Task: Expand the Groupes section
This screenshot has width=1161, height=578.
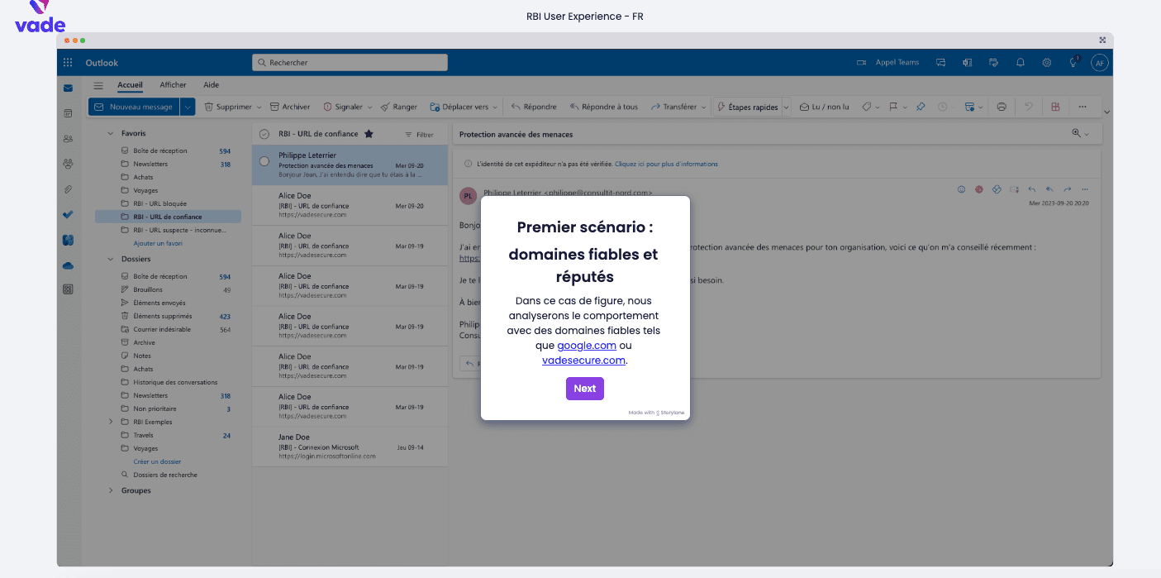Action: pyautogui.click(x=111, y=490)
